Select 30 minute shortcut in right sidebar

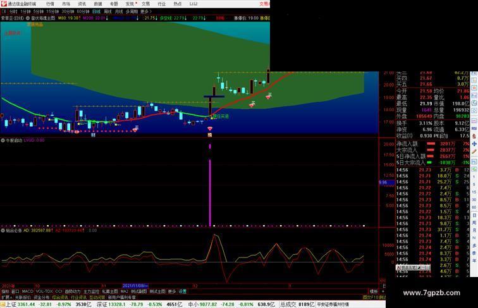pos(474,200)
